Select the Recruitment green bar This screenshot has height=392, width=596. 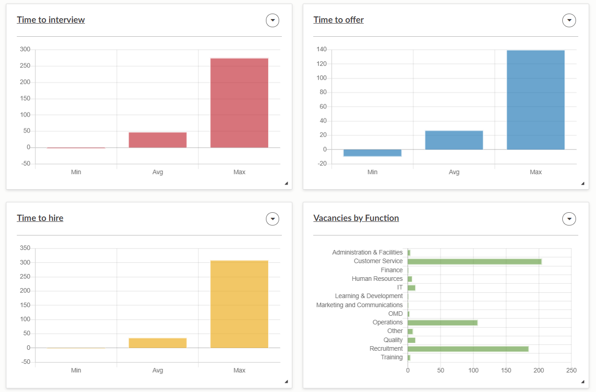[x=468, y=349]
